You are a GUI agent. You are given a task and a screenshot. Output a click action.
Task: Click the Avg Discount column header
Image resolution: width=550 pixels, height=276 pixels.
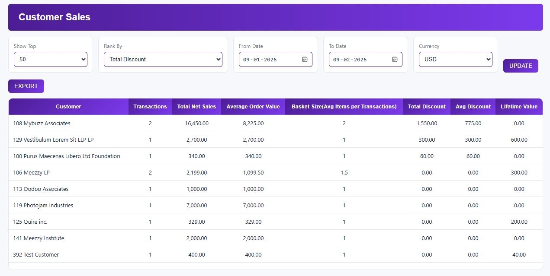(473, 107)
